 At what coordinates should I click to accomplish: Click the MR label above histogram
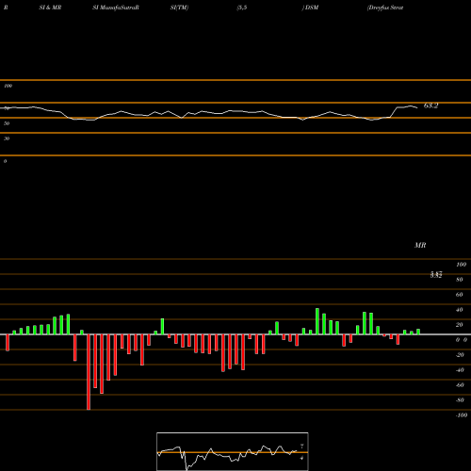(420, 245)
